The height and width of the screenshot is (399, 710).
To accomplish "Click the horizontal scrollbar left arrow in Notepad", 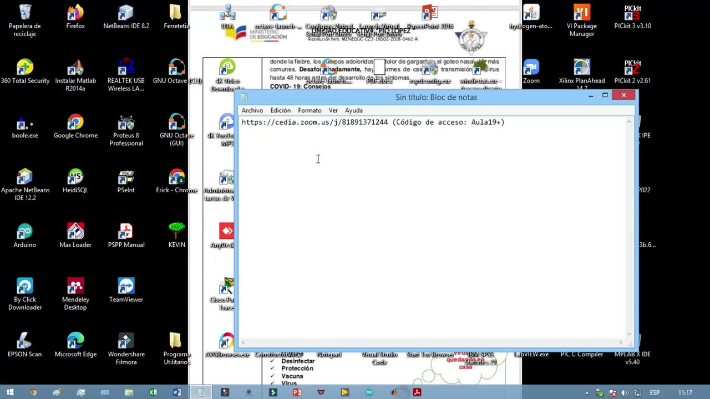I will click(x=244, y=342).
